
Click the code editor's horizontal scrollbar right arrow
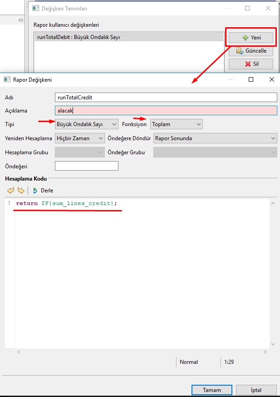pyautogui.click(x=266, y=352)
